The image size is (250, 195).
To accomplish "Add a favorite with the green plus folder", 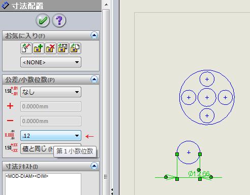I will pyautogui.click(x=39, y=48).
